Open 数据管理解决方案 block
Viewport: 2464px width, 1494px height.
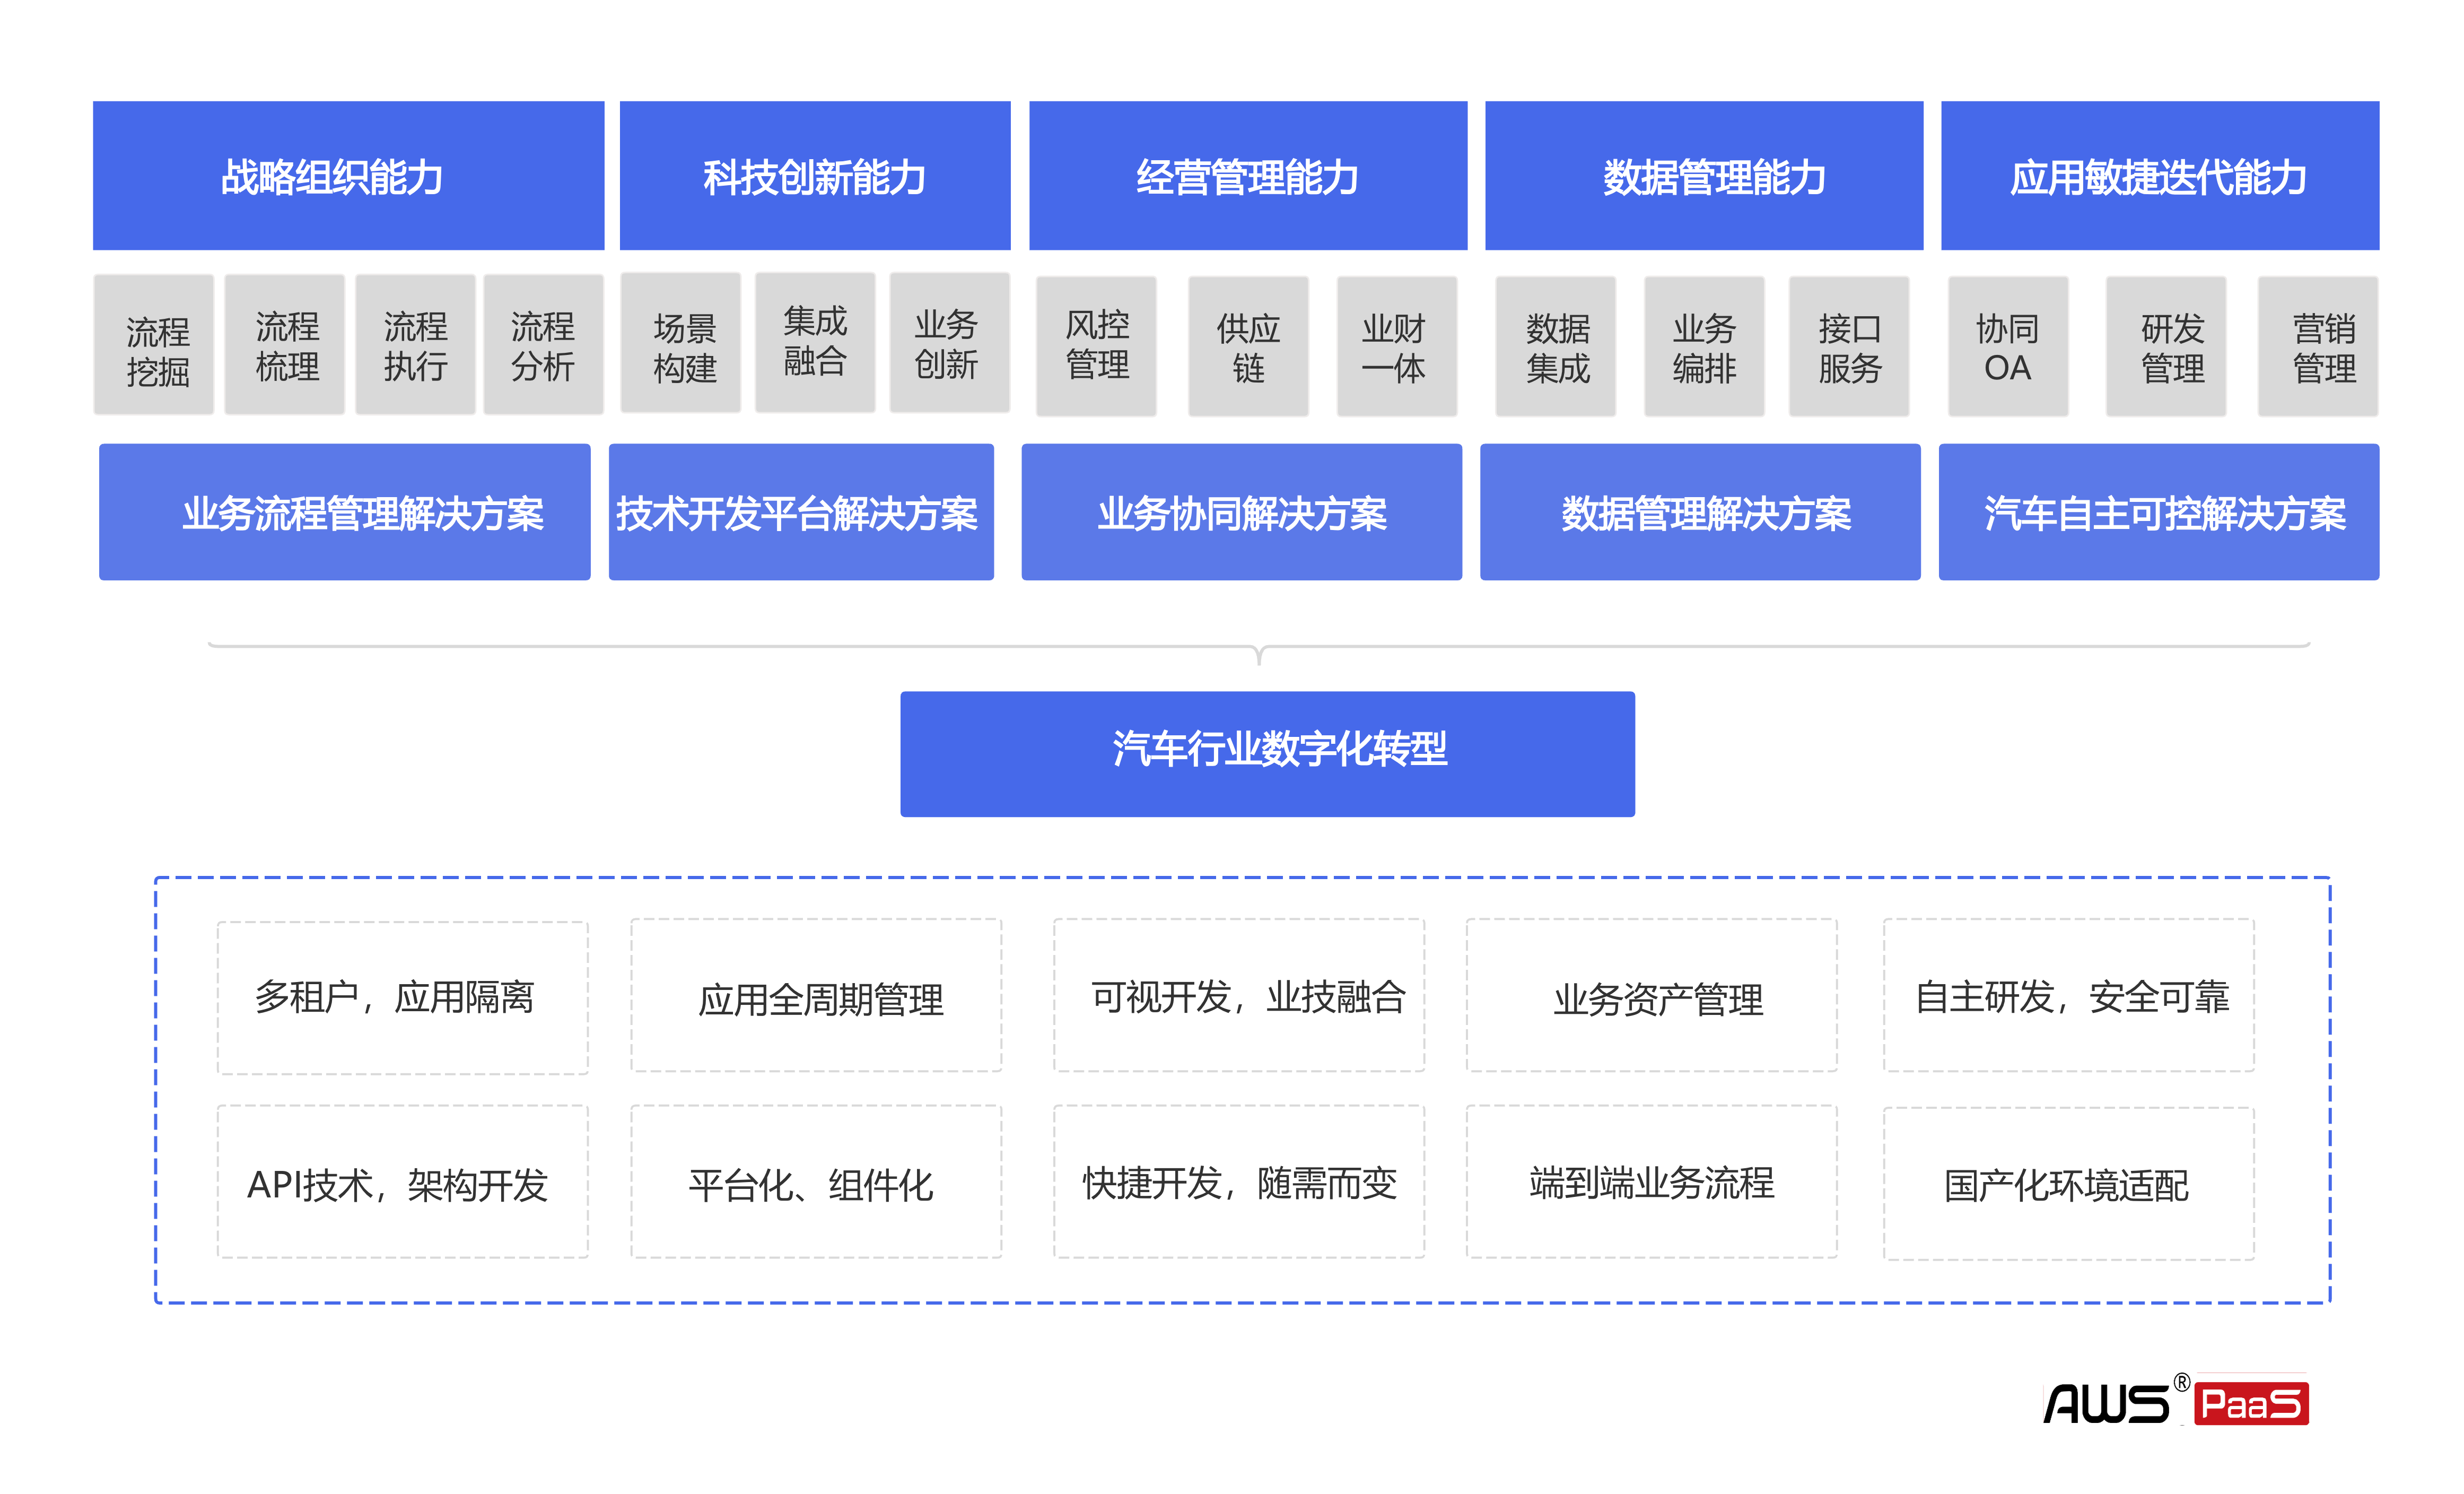1701,513
